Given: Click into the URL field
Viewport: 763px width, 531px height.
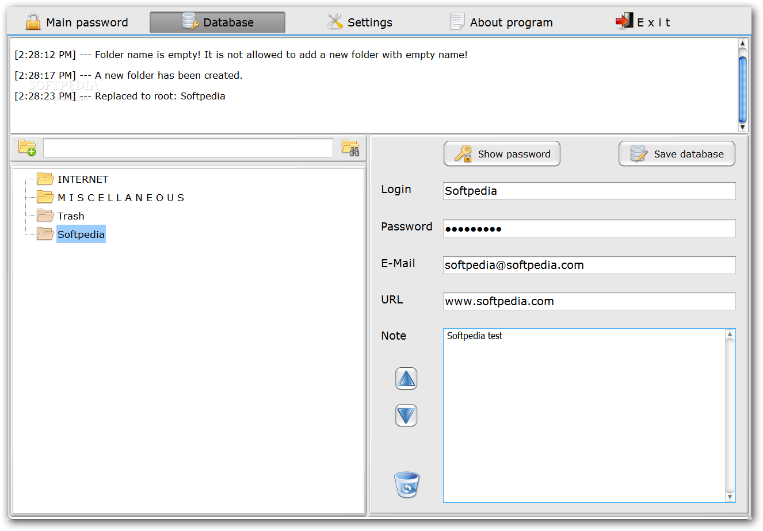Looking at the screenshot, I should point(589,301).
